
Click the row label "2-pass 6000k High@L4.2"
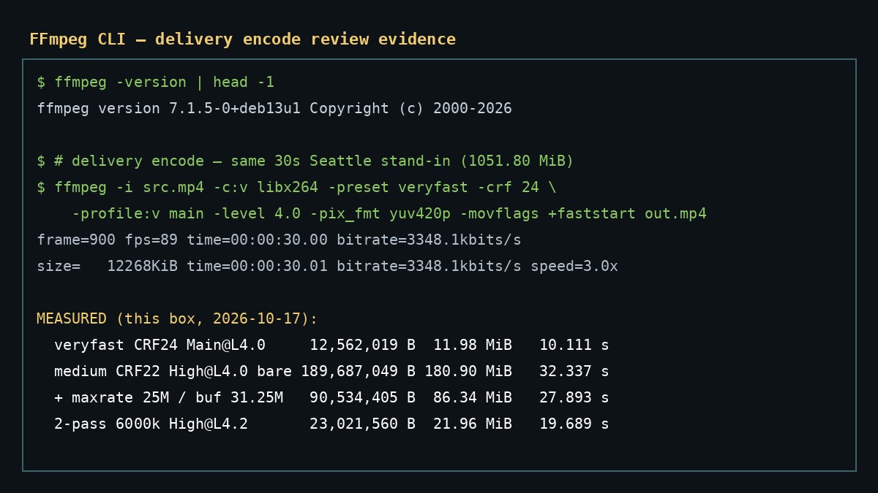coord(151,424)
